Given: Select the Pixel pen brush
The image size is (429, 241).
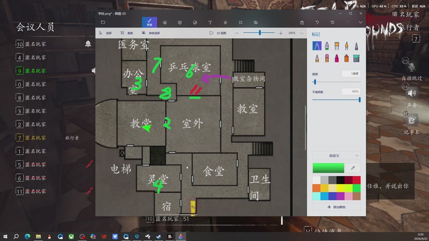Looking at the screenshot, I should point(356,46).
